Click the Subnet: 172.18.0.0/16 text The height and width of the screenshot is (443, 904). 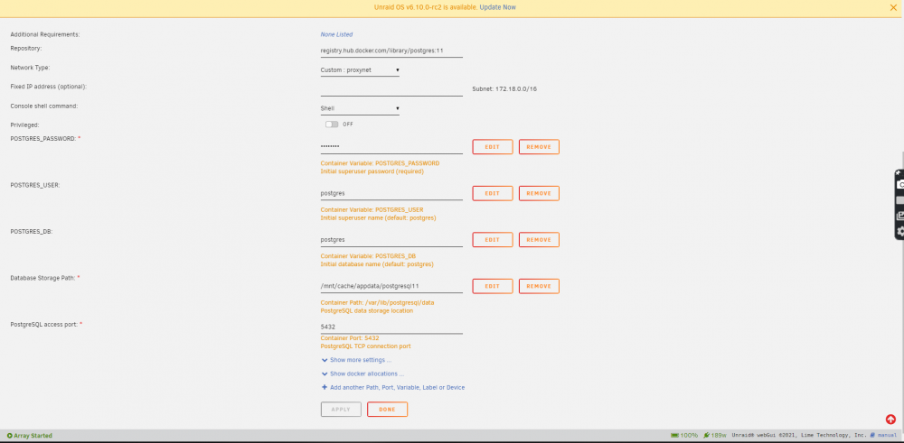click(504, 89)
